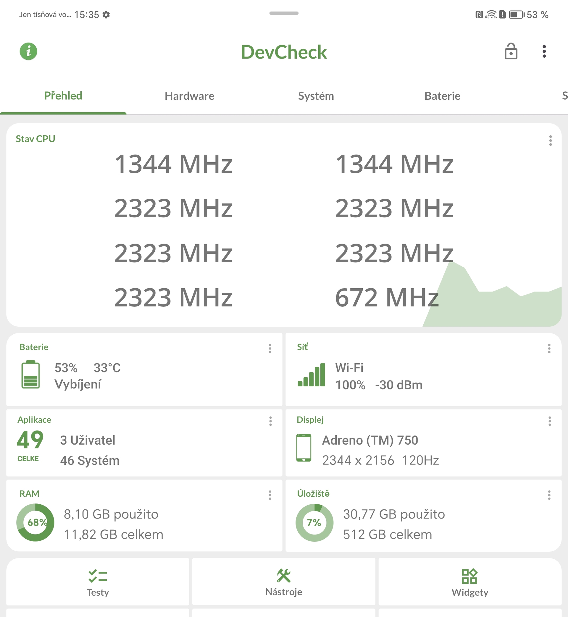Tap 30,77 GB použito storage text
Screen dimensions: 568x617
[x=394, y=514]
